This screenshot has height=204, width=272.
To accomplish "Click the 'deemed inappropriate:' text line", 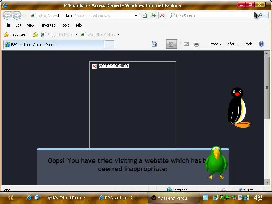I will click(133, 169).
